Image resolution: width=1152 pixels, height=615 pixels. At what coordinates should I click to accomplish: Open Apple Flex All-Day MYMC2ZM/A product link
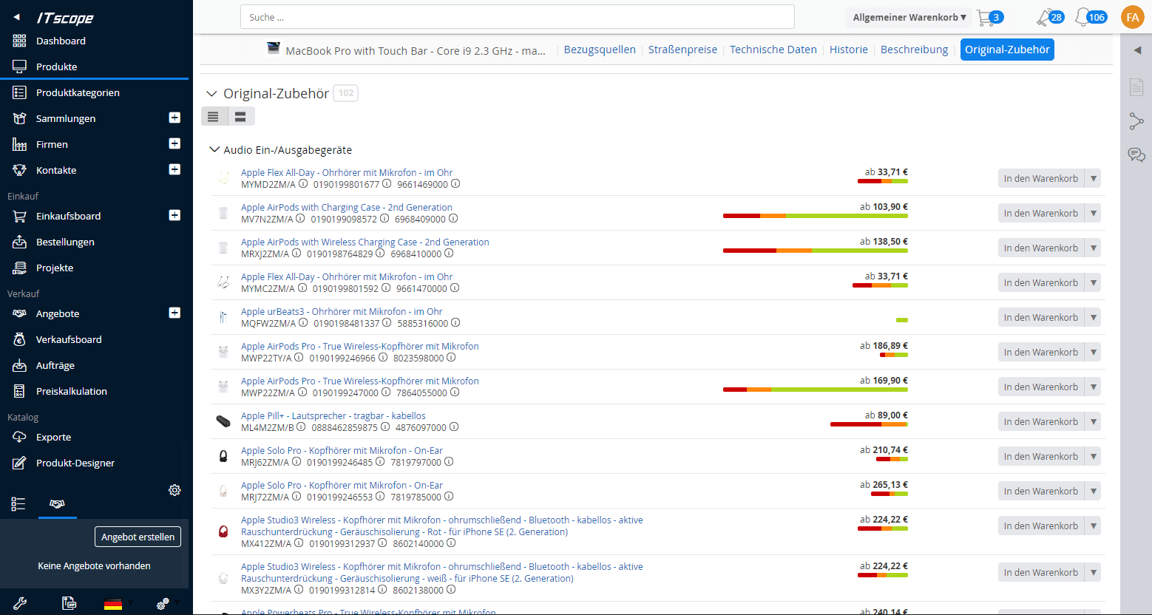point(347,276)
